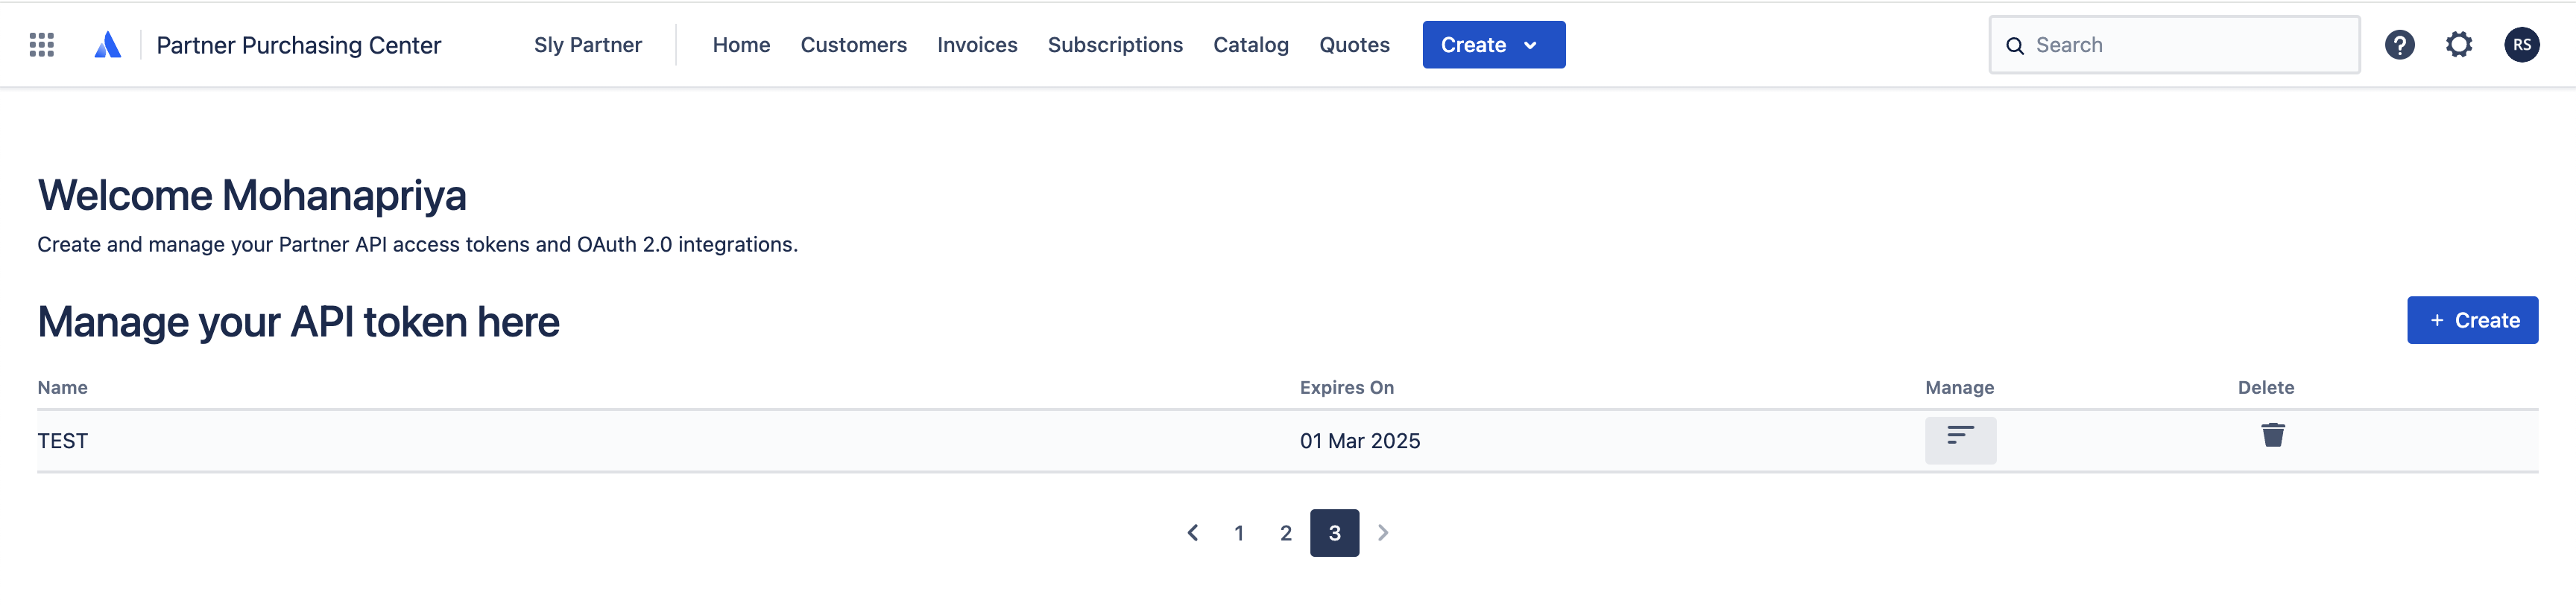This screenshot has height=606, width=2576.
Task: Navigate to the Catalog section
Action: 1250,44
